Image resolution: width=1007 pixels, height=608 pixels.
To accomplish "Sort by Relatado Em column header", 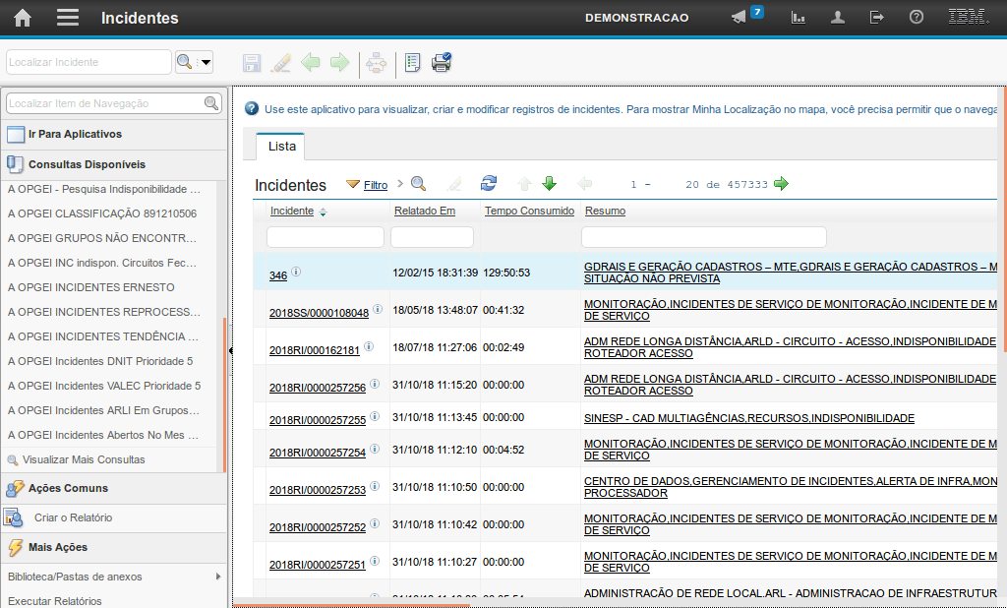I will pos(425,211).
